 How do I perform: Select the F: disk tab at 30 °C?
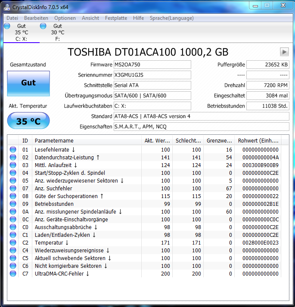58,32
